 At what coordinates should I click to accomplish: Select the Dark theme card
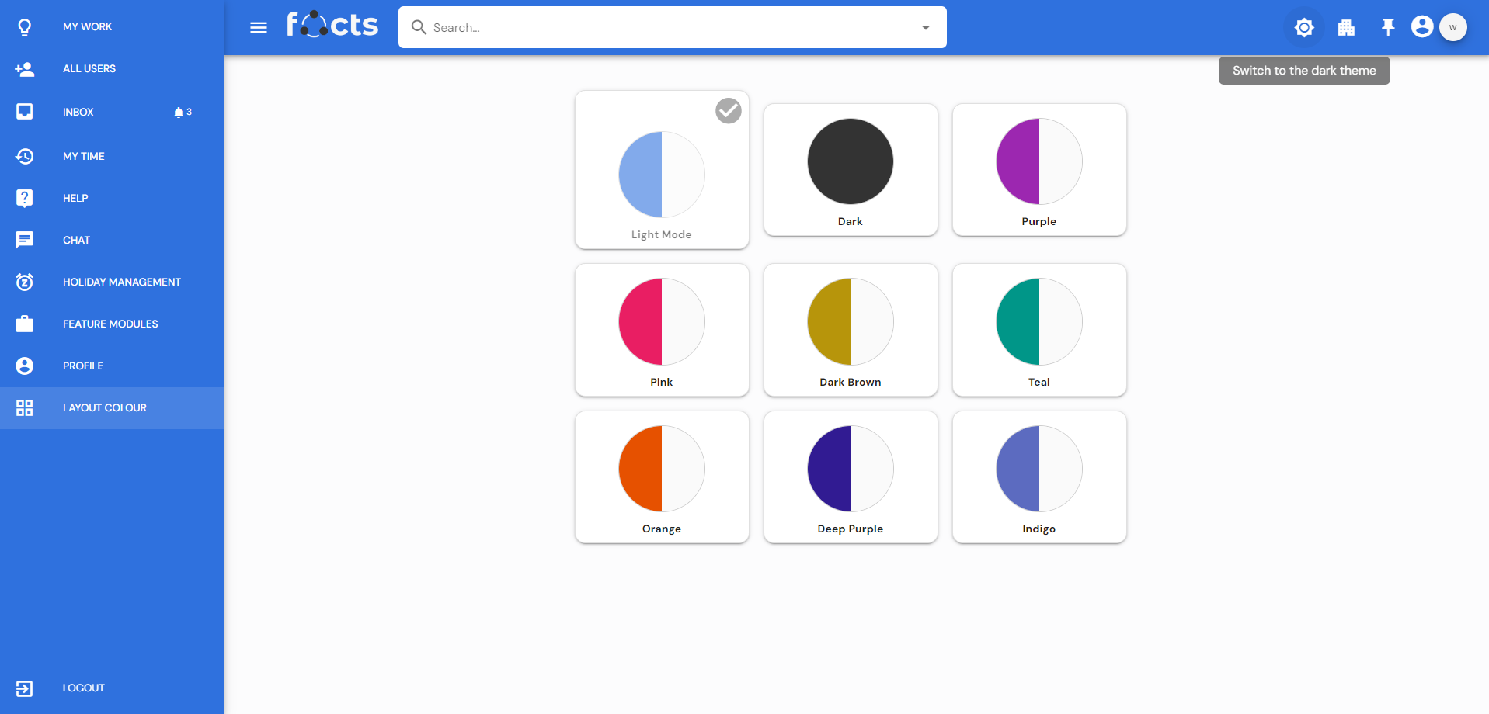tap(851, 169)
